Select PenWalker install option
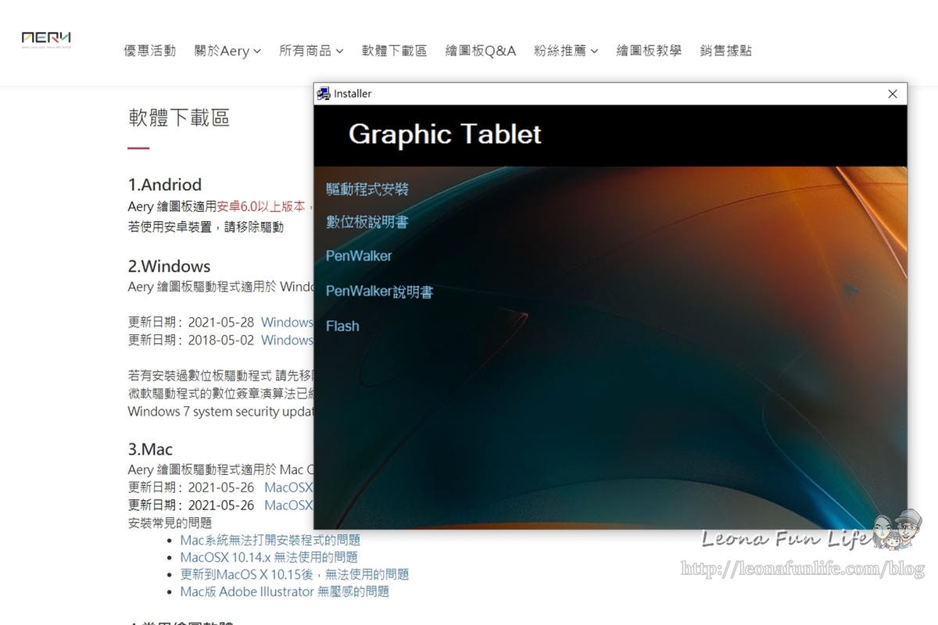Screen dimensions: 938x625 [359, 256]
